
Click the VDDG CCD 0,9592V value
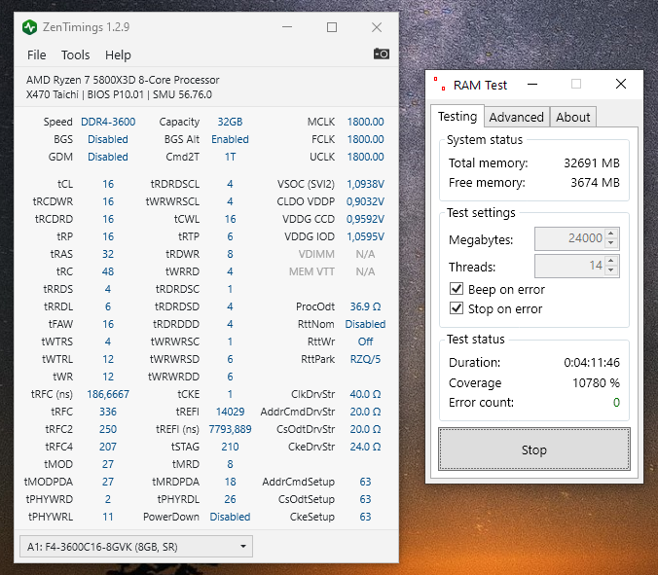[365, 219]
